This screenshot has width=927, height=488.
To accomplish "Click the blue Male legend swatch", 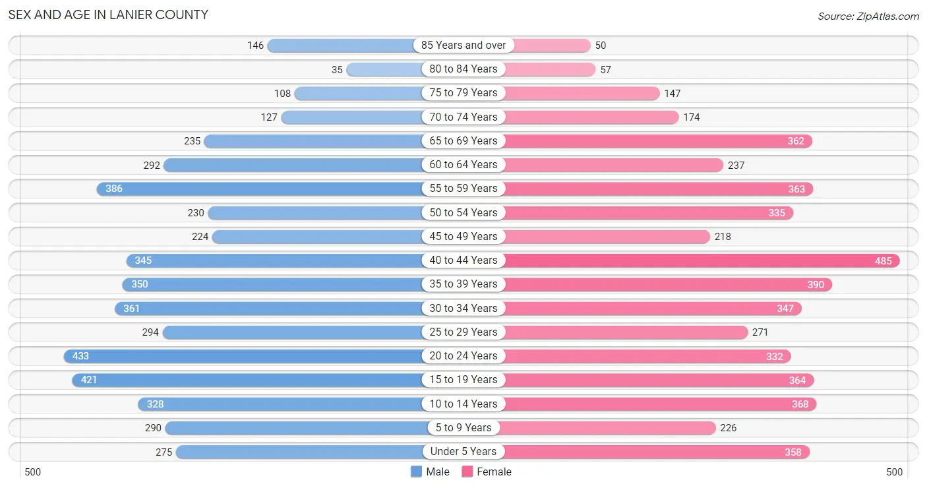I will pyautogui.click(x=416, y=472).
